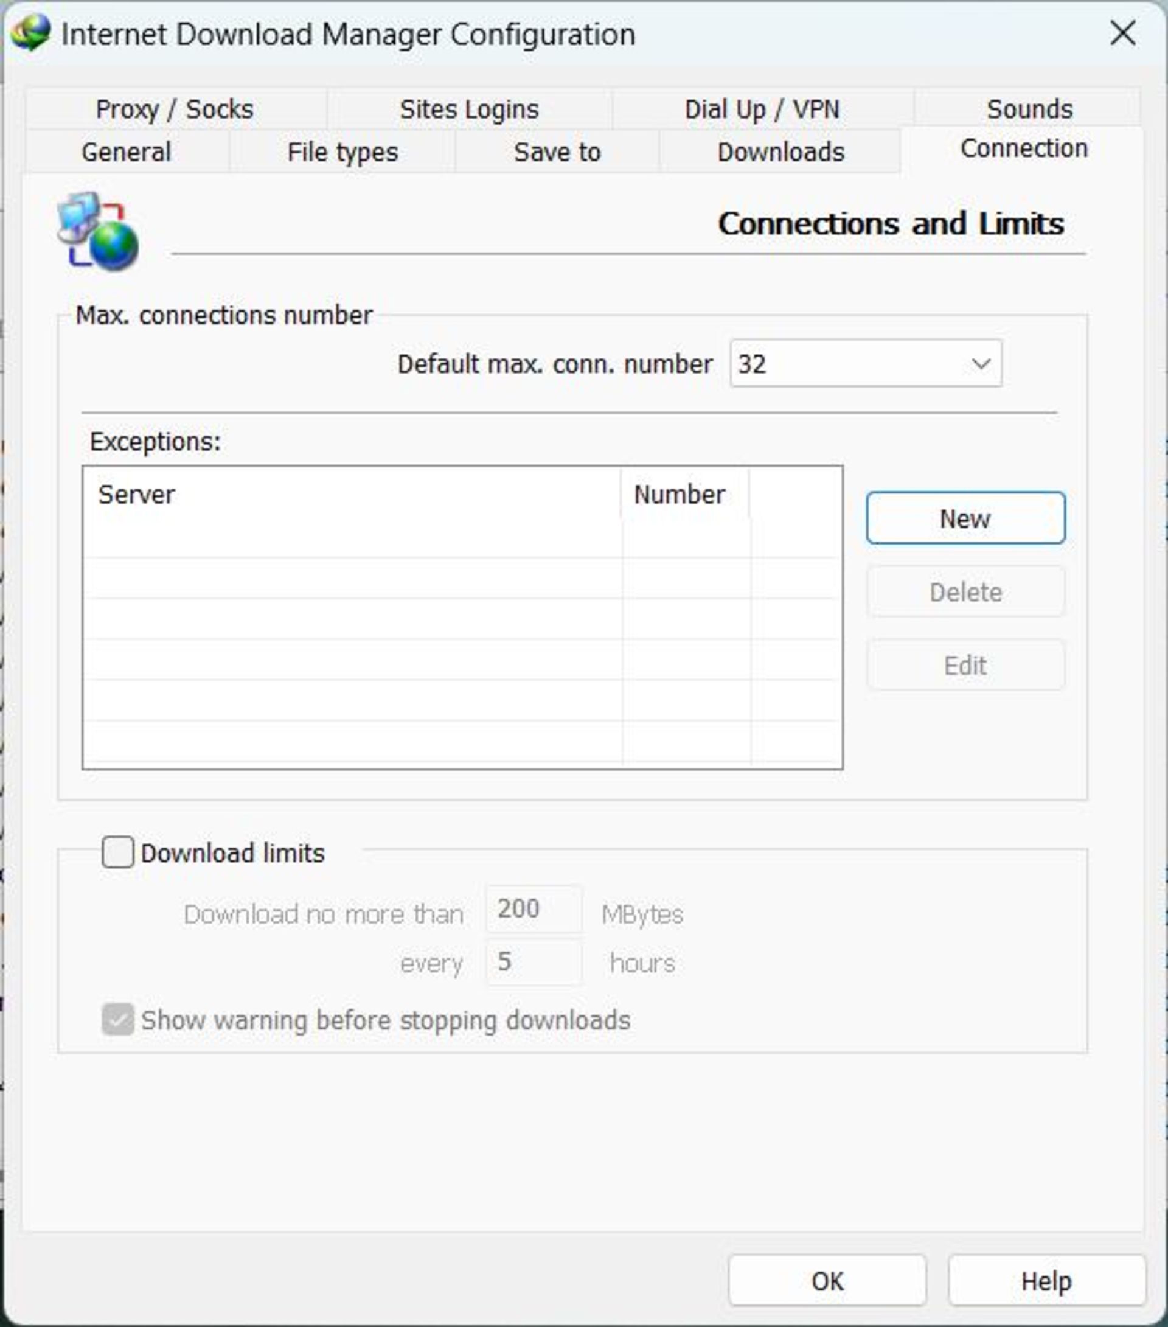The image size is (1168, 1327).
Task: Open the File types tab
Action: point(342,152)
